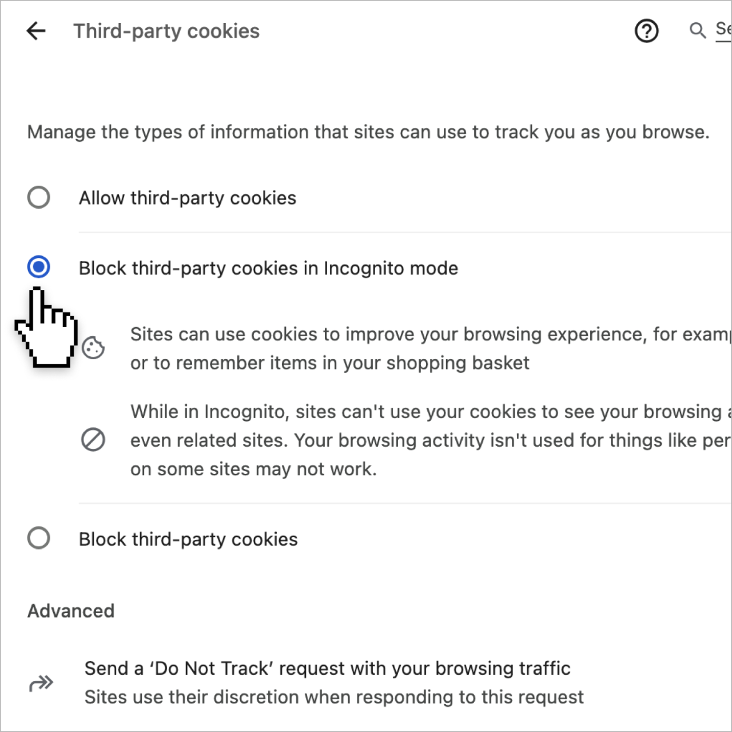Image resolution: width=732 pixels, height=732 pixels.
Task: Choose the Block third-party cookies radio button
Action: [x=39, y=538]
